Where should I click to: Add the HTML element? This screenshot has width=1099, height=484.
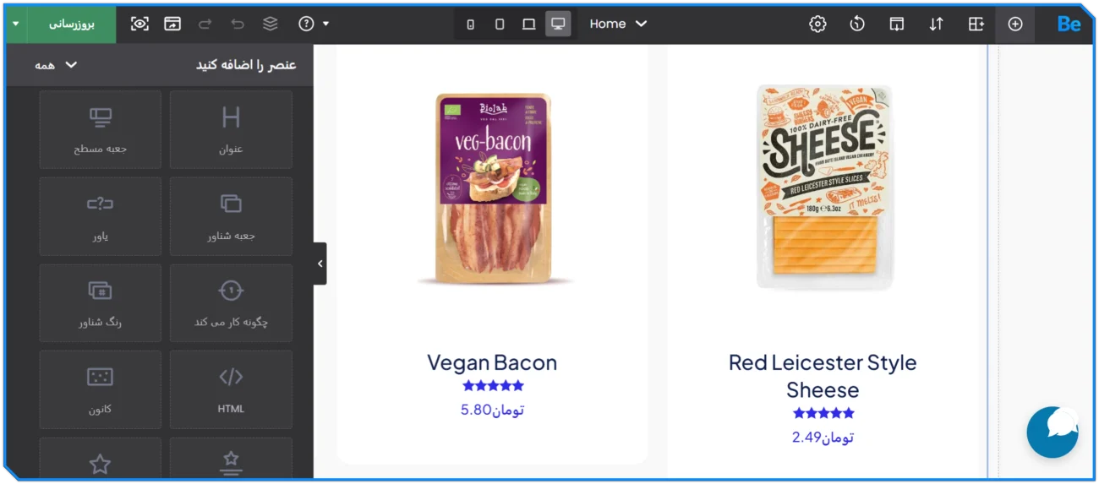231,389
